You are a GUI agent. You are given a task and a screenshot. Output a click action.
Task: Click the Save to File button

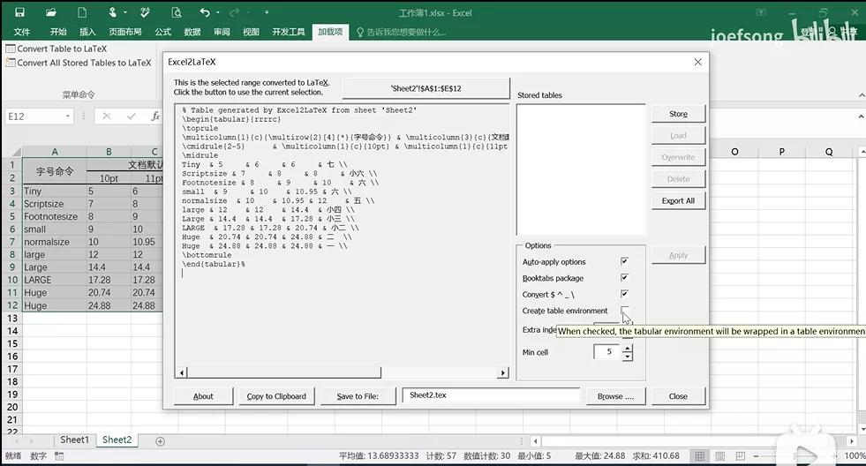tap(358, 396)
